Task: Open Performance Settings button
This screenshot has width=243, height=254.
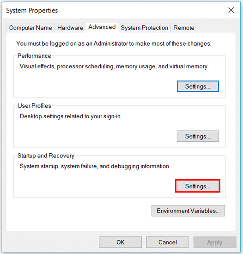Action: coord(198,86)
